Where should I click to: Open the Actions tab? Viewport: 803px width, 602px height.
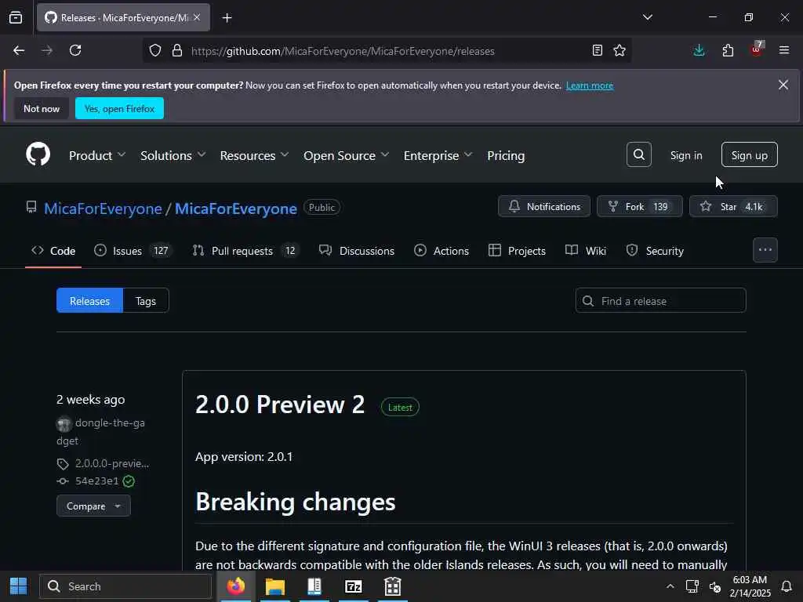pos(441,250)
